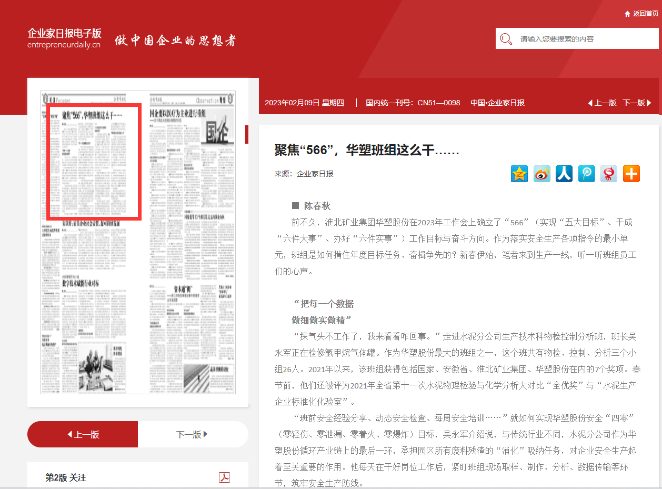
Task: Download the page 2 PDF icon
Action: click(225, 477)
